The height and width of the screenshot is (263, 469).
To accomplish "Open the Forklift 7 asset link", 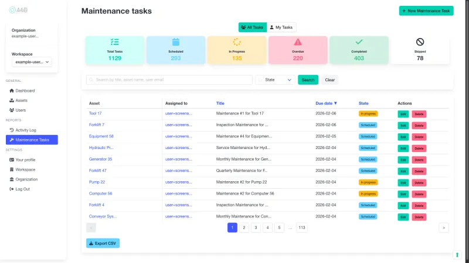I will (x=96, y=125).
